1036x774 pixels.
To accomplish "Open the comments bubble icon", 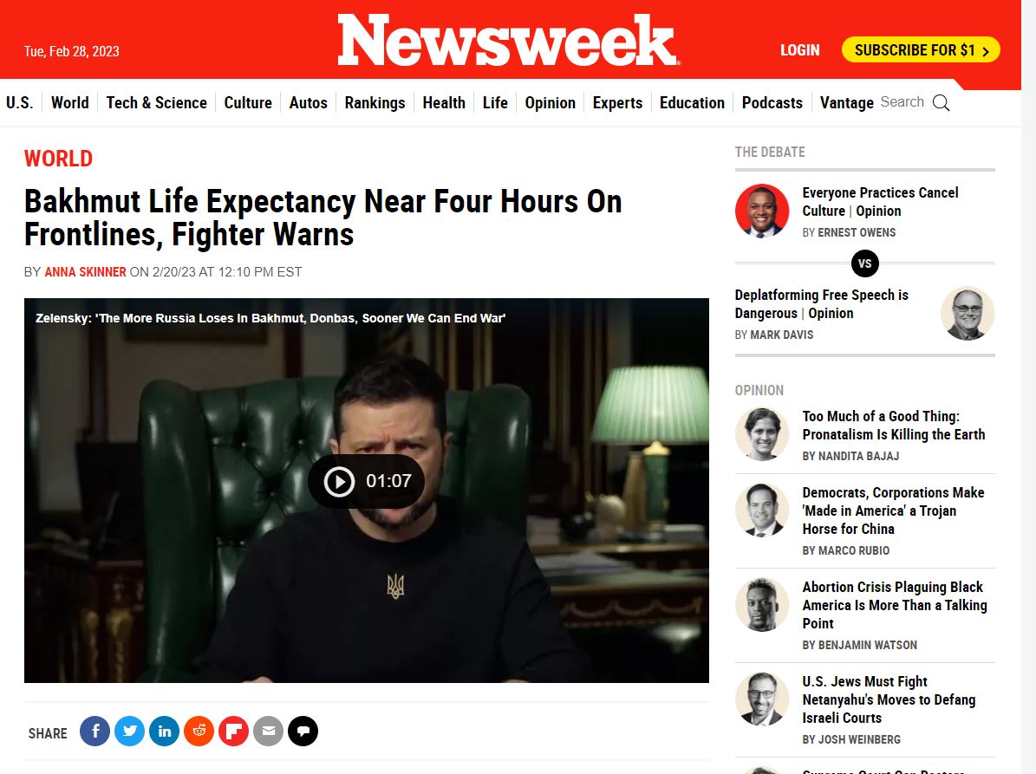I will [303, 731].
